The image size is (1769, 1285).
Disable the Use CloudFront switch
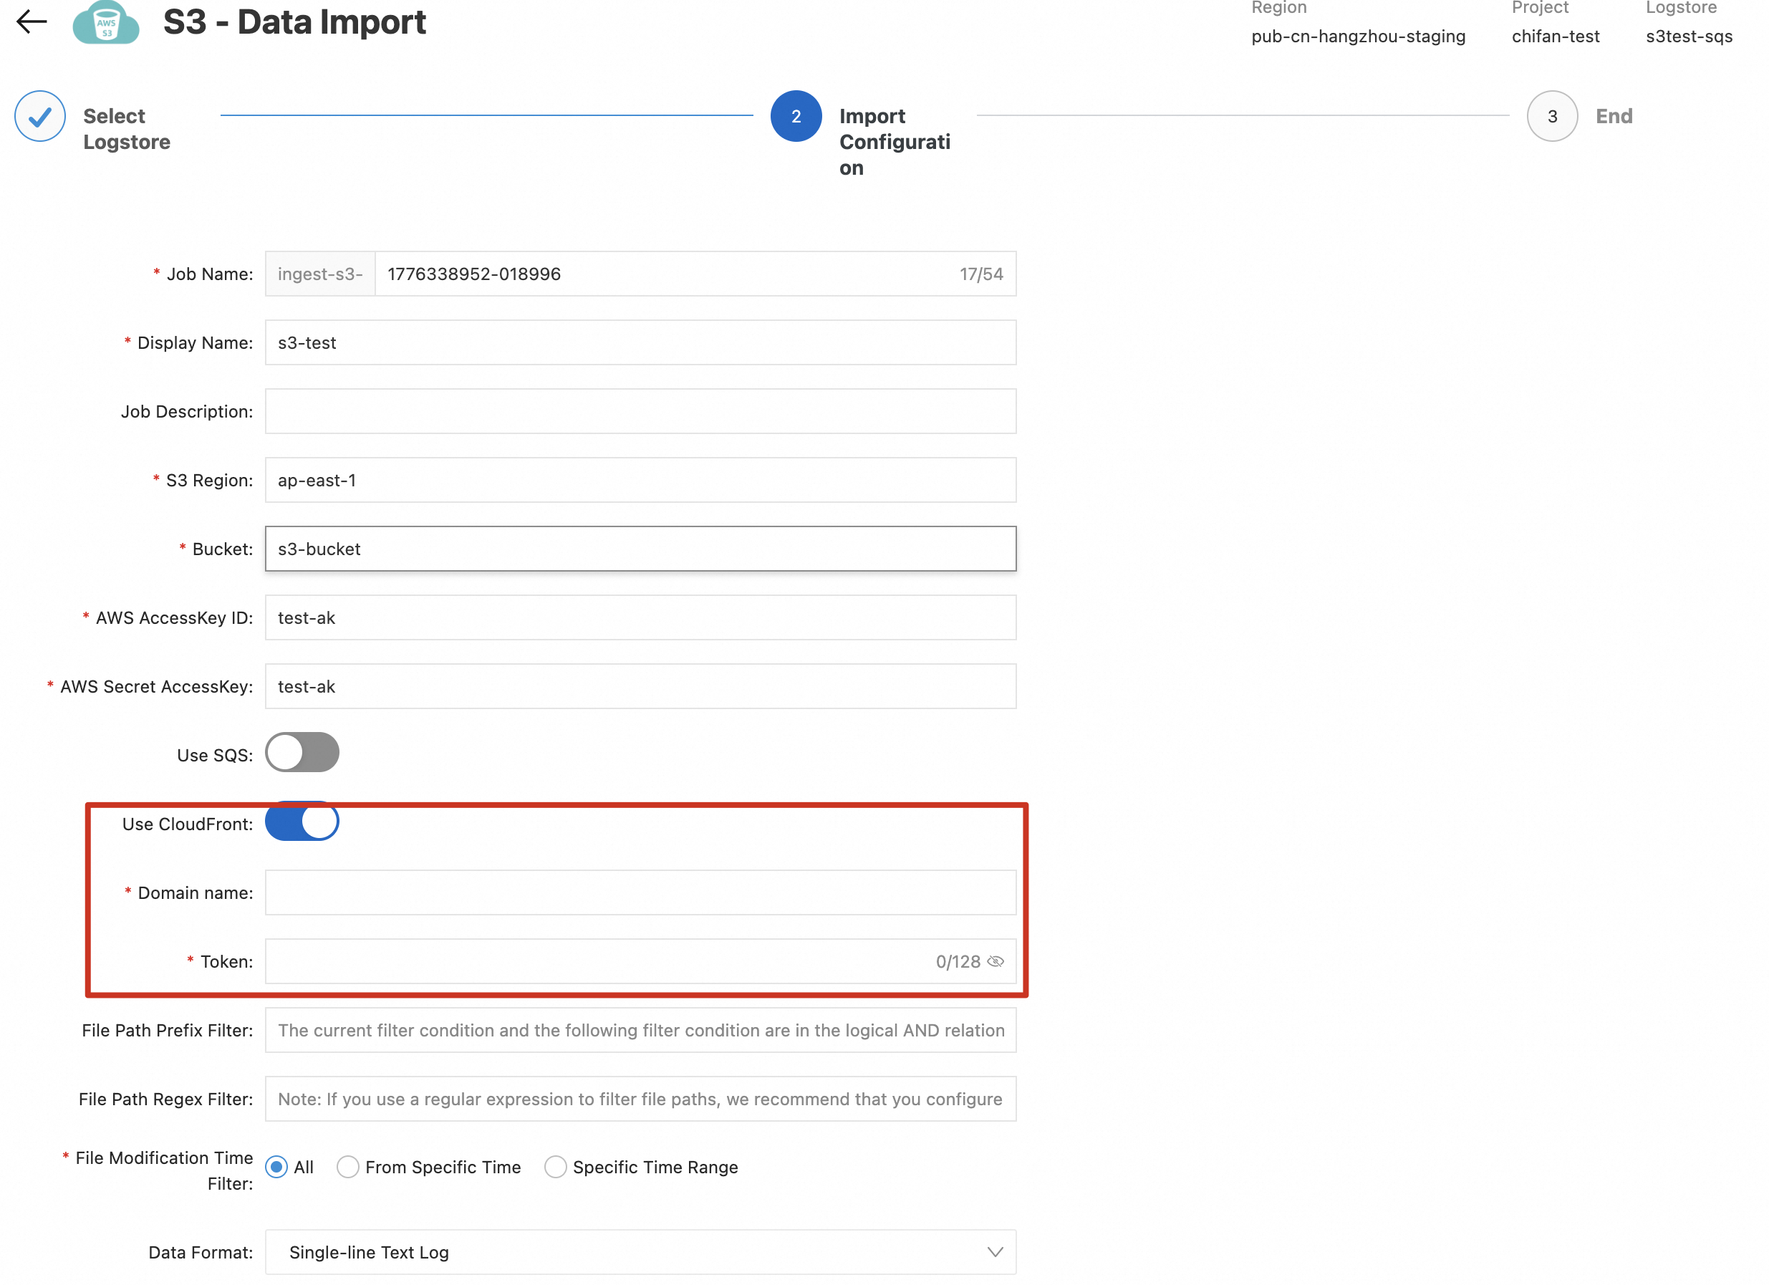tap(302, 822)
